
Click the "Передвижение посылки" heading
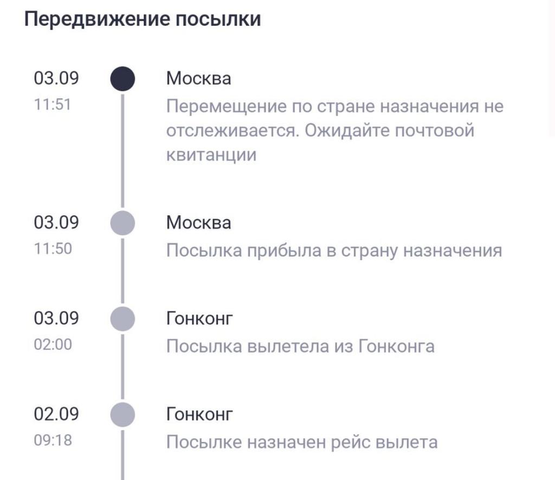click(143, 19)
